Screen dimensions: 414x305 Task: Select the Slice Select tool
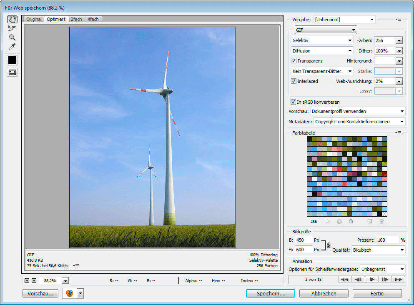(x=12, y=28)
